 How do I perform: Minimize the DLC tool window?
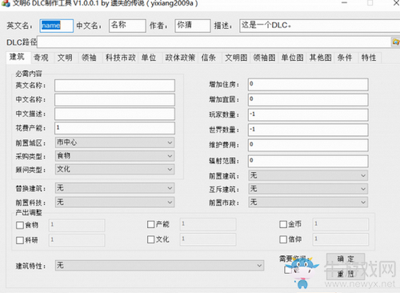344,3
